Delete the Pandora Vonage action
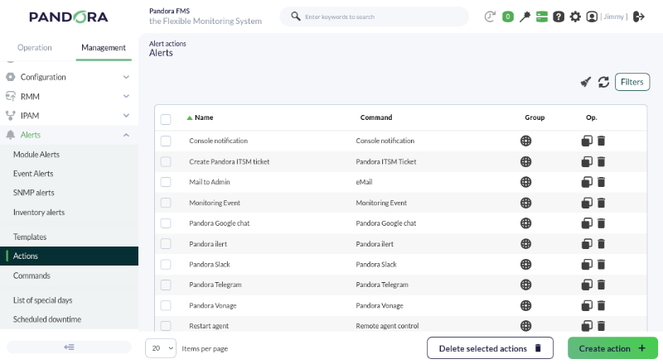Screen dimensions: 663x364 (602, 305)
